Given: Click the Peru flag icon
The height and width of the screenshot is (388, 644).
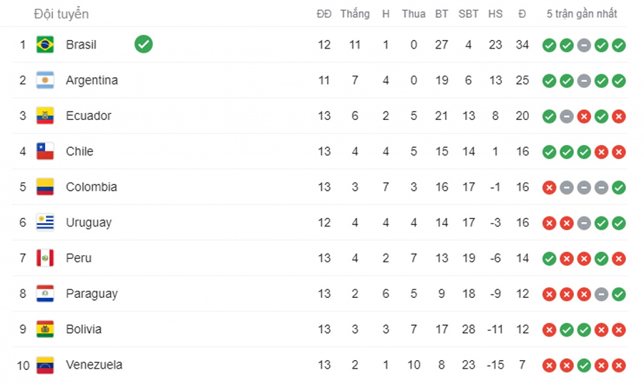Looking at the screenshot, I should coord(45,258).
